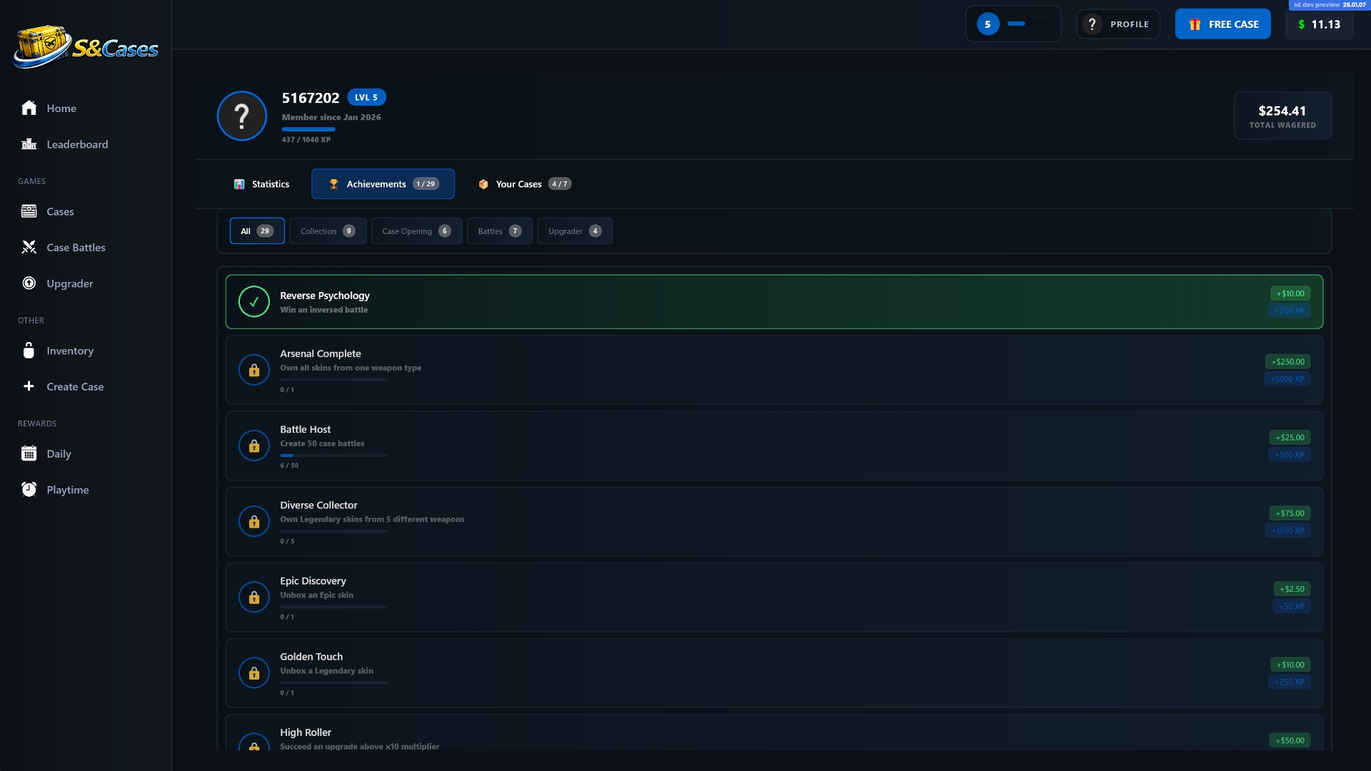Filter achievements by Case Opening
Viewport: 1371px width, 771px height.
coord(416,231)
